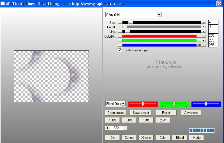Select the green color value field

pyautogui.click(x=213, y=40)
